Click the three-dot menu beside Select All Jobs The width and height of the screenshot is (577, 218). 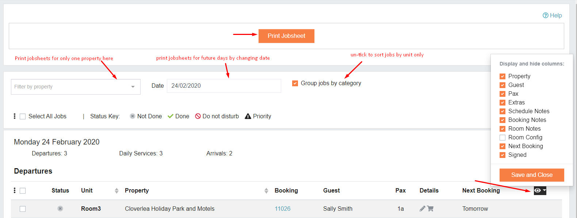click(15, 116)
